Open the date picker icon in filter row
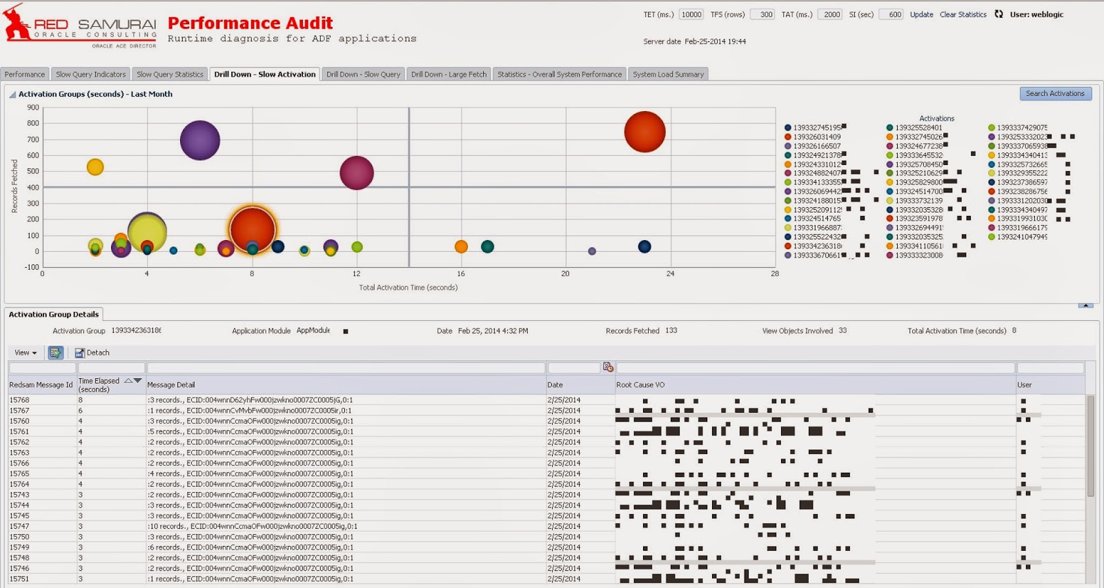The width and height of the screenshot is (1104, 588). pyautogui.click(x=608, y=367)
